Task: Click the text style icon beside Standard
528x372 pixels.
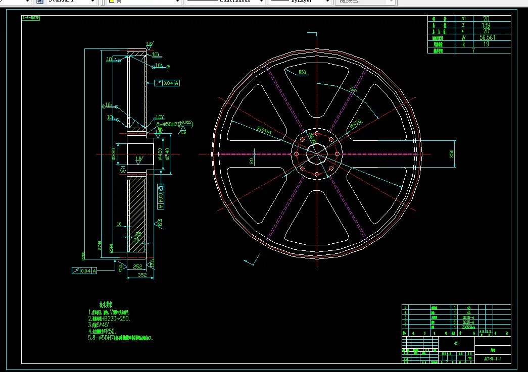Action: (39, 2)
